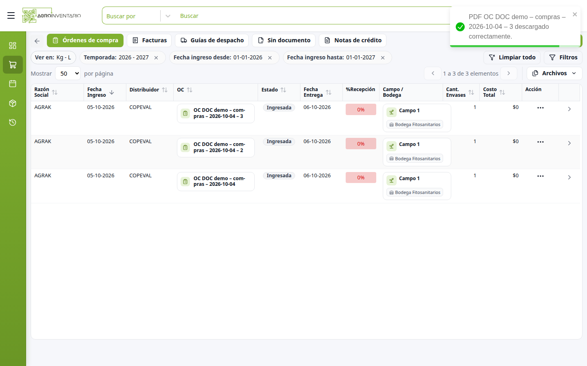Remove the Temporada 2026 - 2027 filter
Viewport: 587px width, 366px height.
pyautogui.click(x=156, y=58)
